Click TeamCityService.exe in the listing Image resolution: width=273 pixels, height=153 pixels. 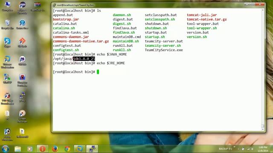pos(164,50)
